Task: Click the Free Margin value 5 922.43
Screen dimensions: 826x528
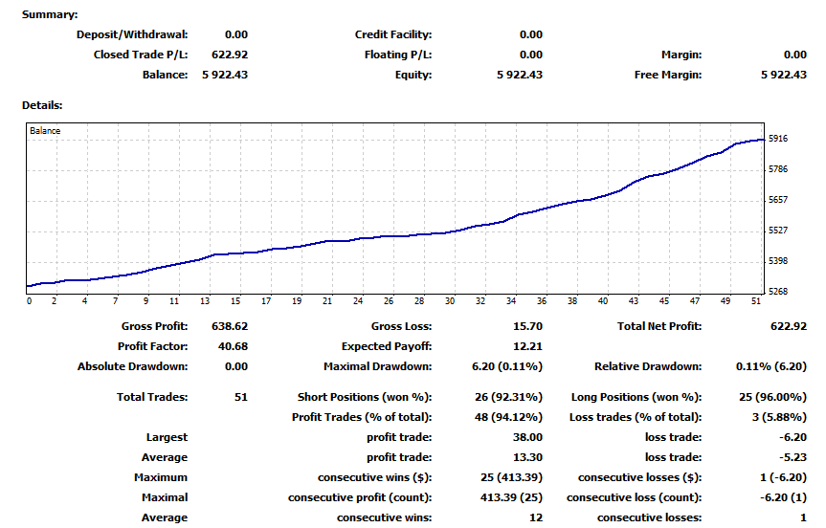Action: pos(783,75)
